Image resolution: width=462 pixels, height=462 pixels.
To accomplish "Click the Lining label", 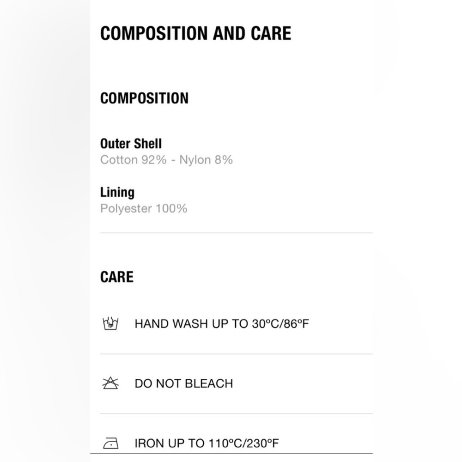I will [117, 192].
